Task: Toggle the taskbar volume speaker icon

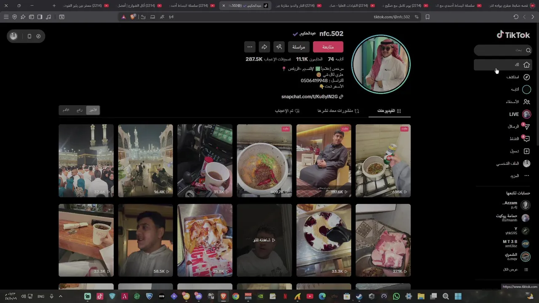Action: [24, 296]
